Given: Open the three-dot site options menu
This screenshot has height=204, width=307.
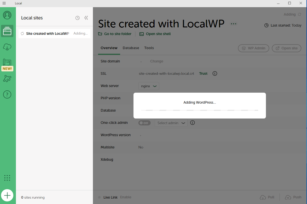Looking at the screenshot, I should [x=233, y=24].
